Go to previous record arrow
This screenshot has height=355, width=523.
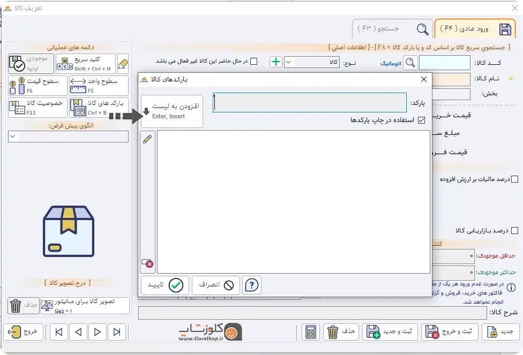(x=78, y=332)
